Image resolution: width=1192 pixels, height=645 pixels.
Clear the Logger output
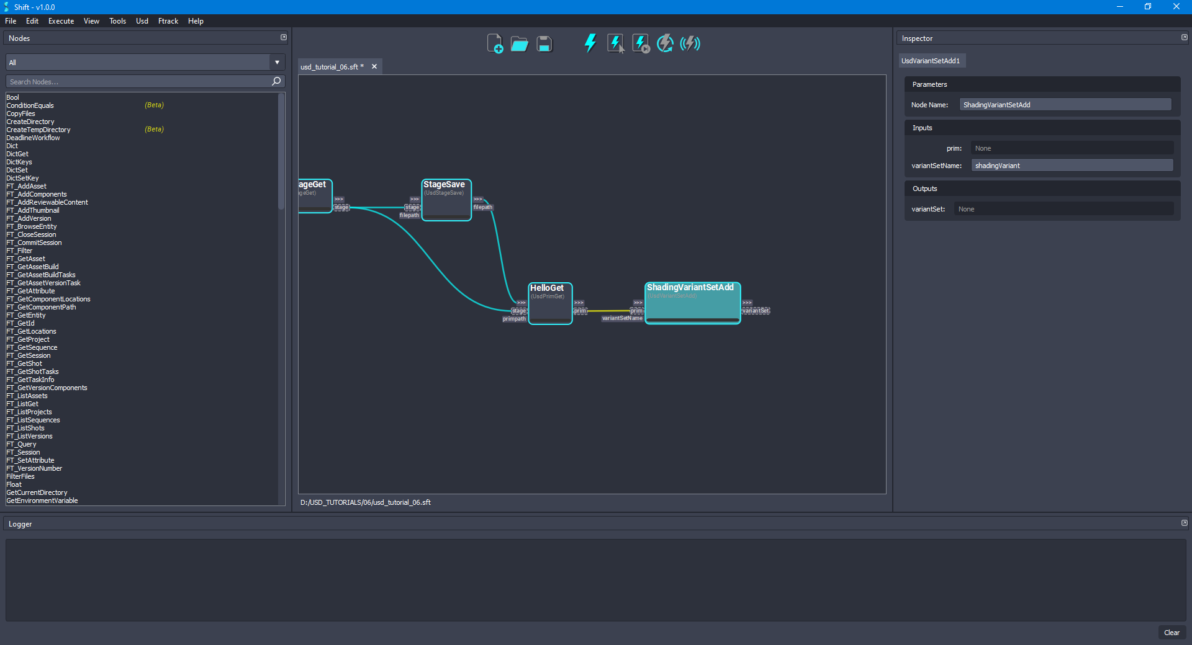coord(1172,633)
